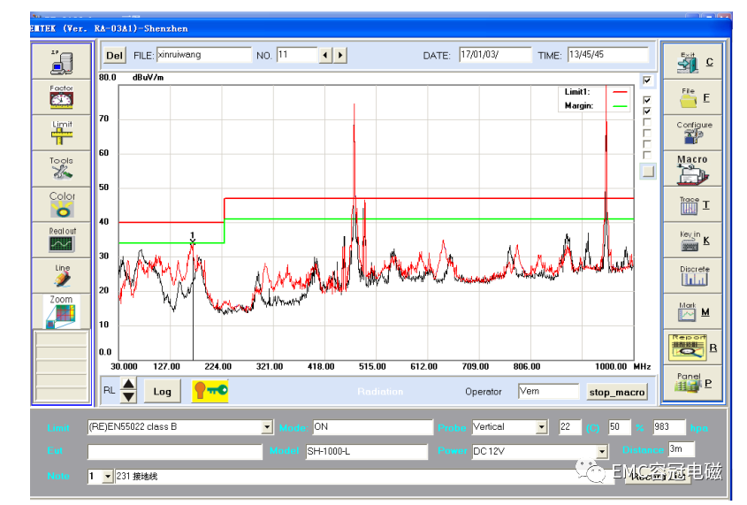Click the temperature field showing 22
This screenshot has width=747, height=505.
(570, 427)
